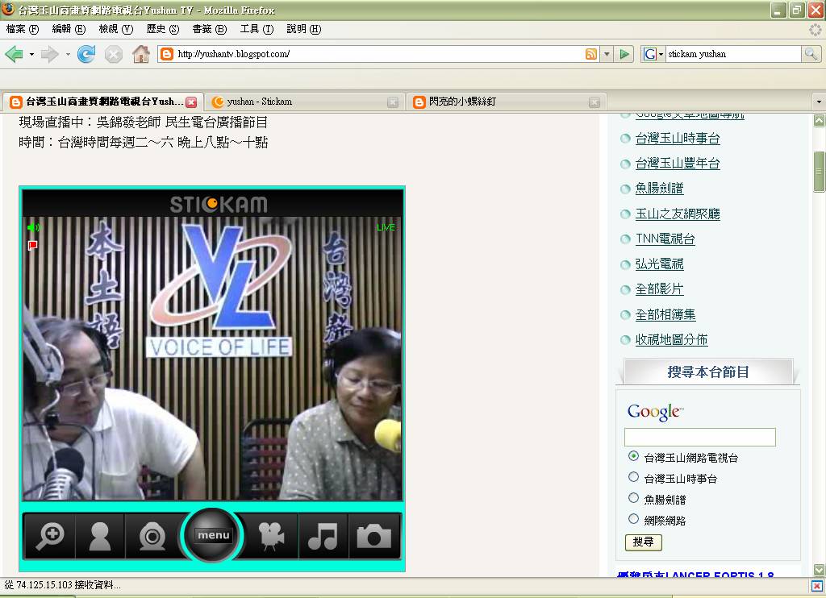Open the address bar history dropdown
The image size is (826, 598).
(x=607, y=54)
